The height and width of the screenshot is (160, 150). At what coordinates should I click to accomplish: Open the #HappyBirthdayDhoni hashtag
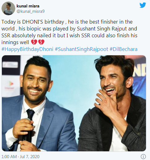point(27,49)
